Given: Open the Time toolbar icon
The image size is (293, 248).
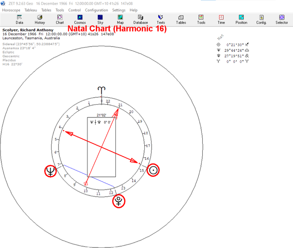Looking at the screenshot, I should tap(221, 20).
